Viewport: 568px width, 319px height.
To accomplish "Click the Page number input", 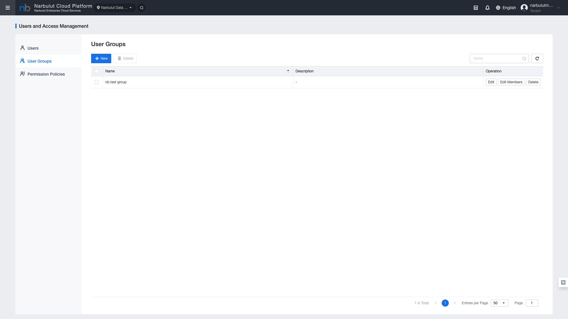I will point(532,303).
